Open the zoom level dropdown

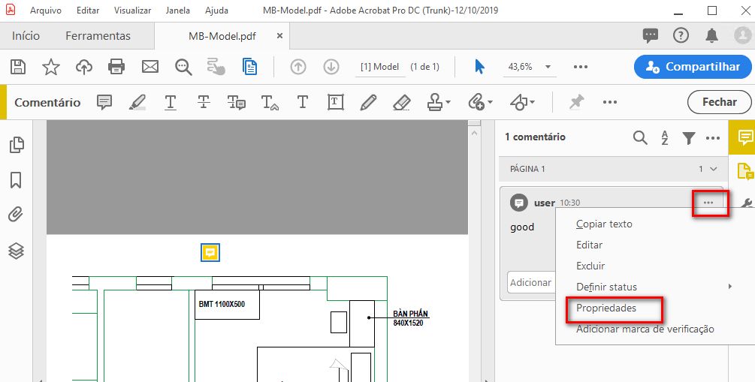tap(548, 67)
